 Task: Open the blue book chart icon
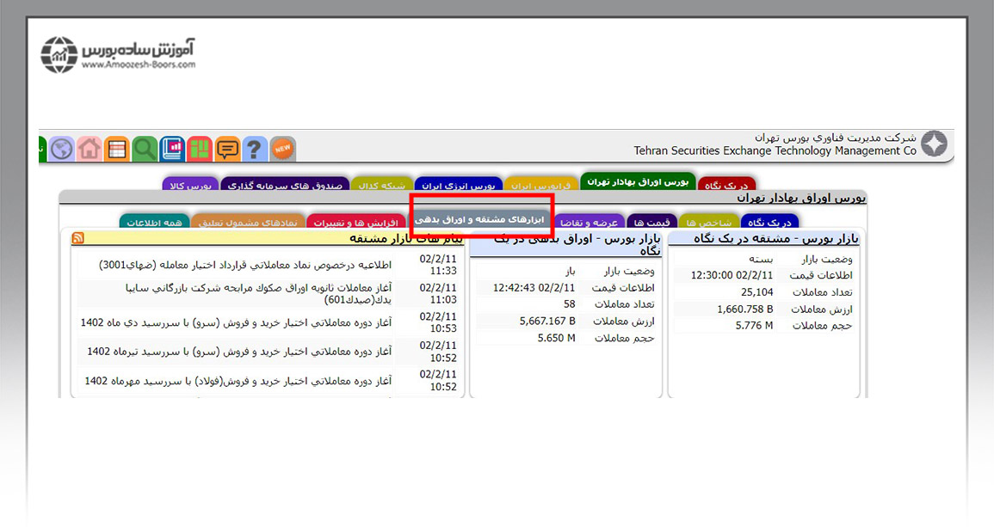[x=172, y=149]
